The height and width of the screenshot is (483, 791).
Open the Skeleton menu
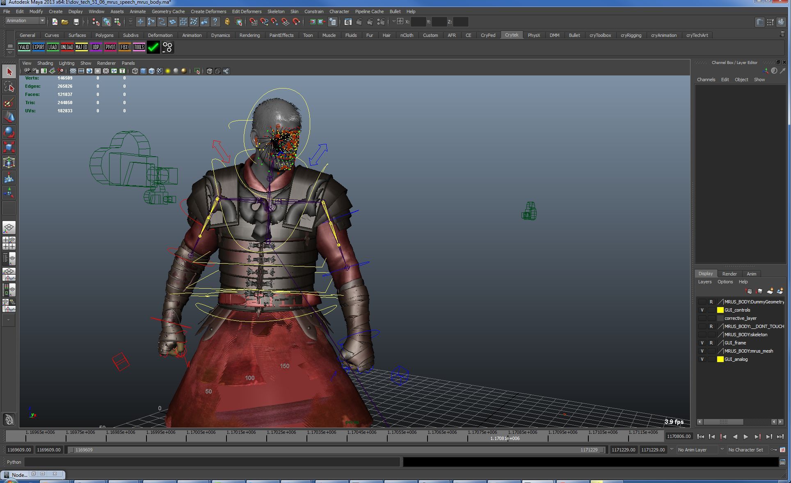tap(276, 11)
